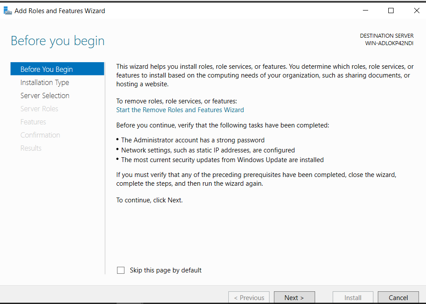Click the Previous button
This screenshot has width=426, height=304.
(249, 297)
